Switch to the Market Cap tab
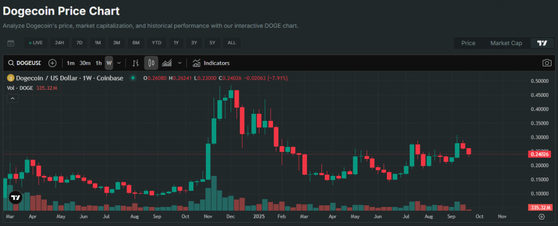This screenshot has width=558, height=226. pos(506,43)
